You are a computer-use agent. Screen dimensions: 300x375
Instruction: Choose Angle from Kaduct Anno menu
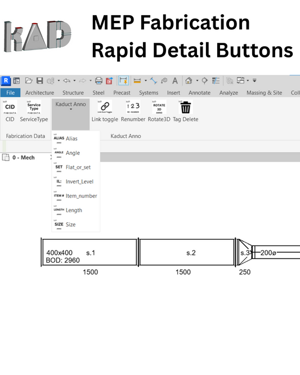coord(75,153)
